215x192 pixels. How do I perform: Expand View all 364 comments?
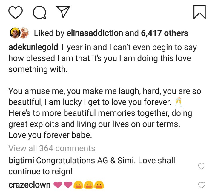52,148
